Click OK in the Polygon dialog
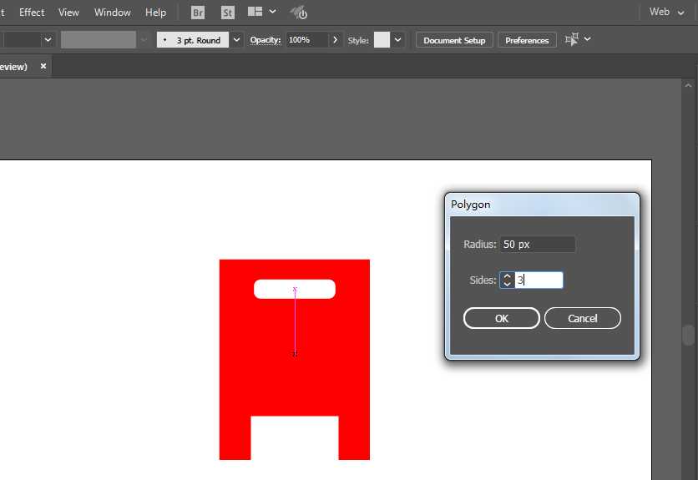698x480 pixels. coord(501,318)
